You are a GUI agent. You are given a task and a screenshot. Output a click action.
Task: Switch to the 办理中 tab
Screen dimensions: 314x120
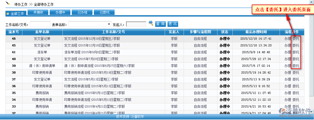click(60, 12)
